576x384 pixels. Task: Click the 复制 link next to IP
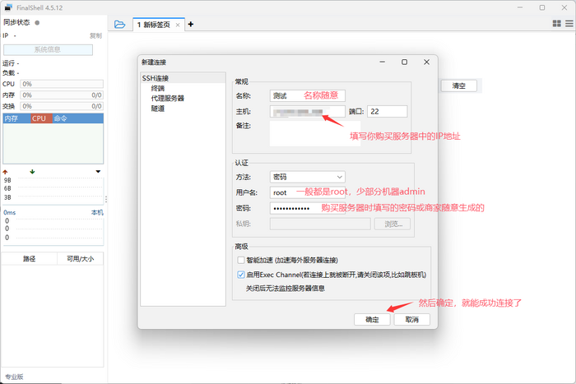click(95, 35)
